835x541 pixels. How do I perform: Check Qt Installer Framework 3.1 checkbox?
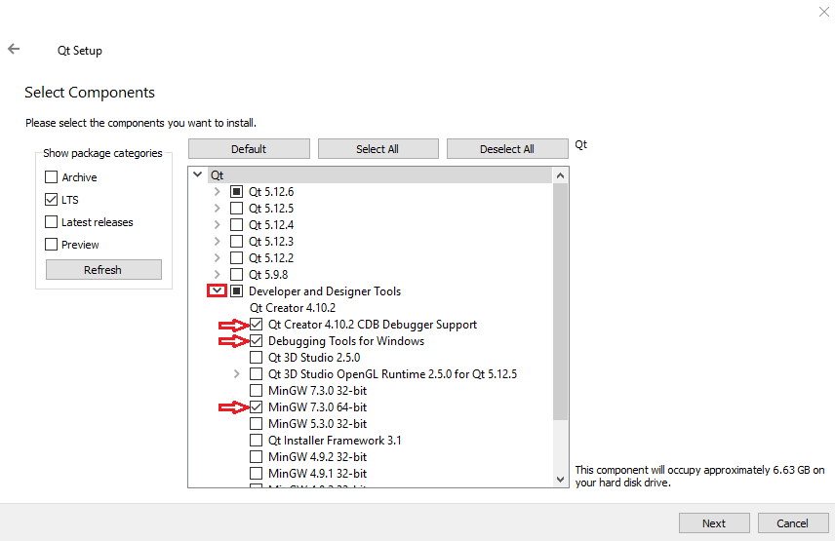tap(257, 441)
